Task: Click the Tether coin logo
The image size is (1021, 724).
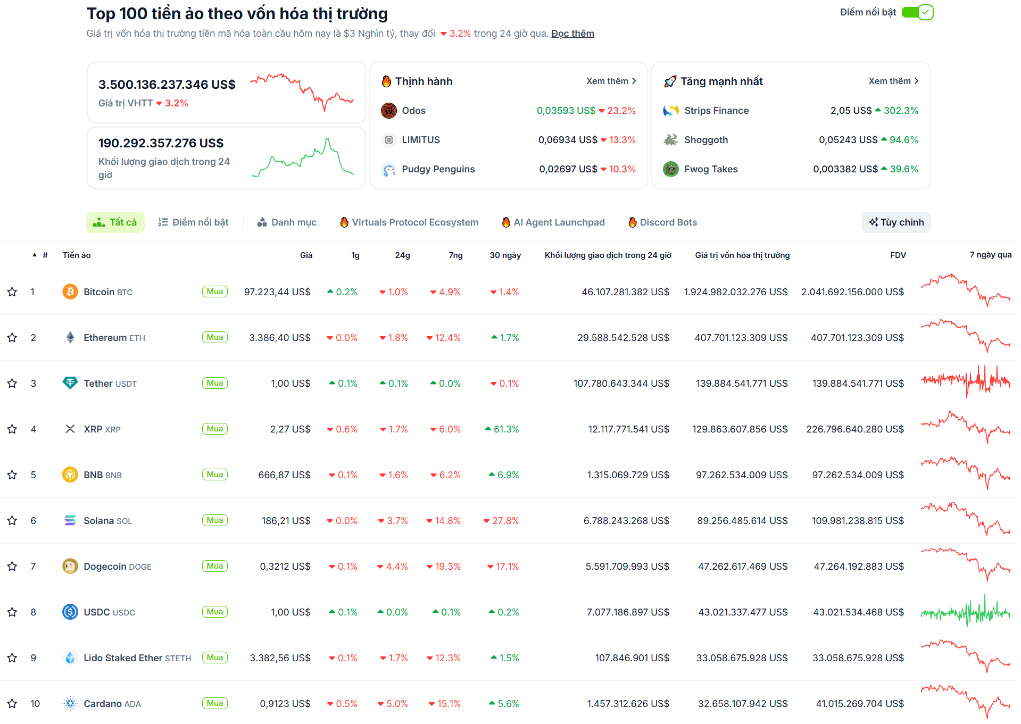Action: [x=70, y=383]
